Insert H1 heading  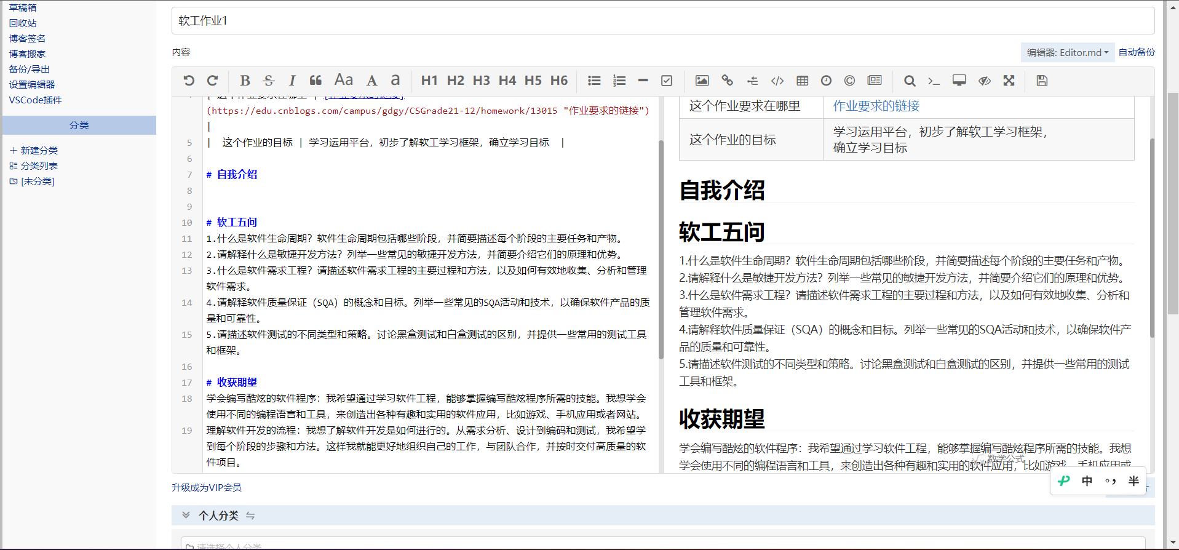(429, 81)
